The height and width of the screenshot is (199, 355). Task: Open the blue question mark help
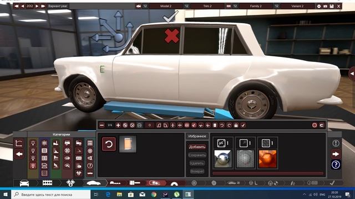pos(336,165)
